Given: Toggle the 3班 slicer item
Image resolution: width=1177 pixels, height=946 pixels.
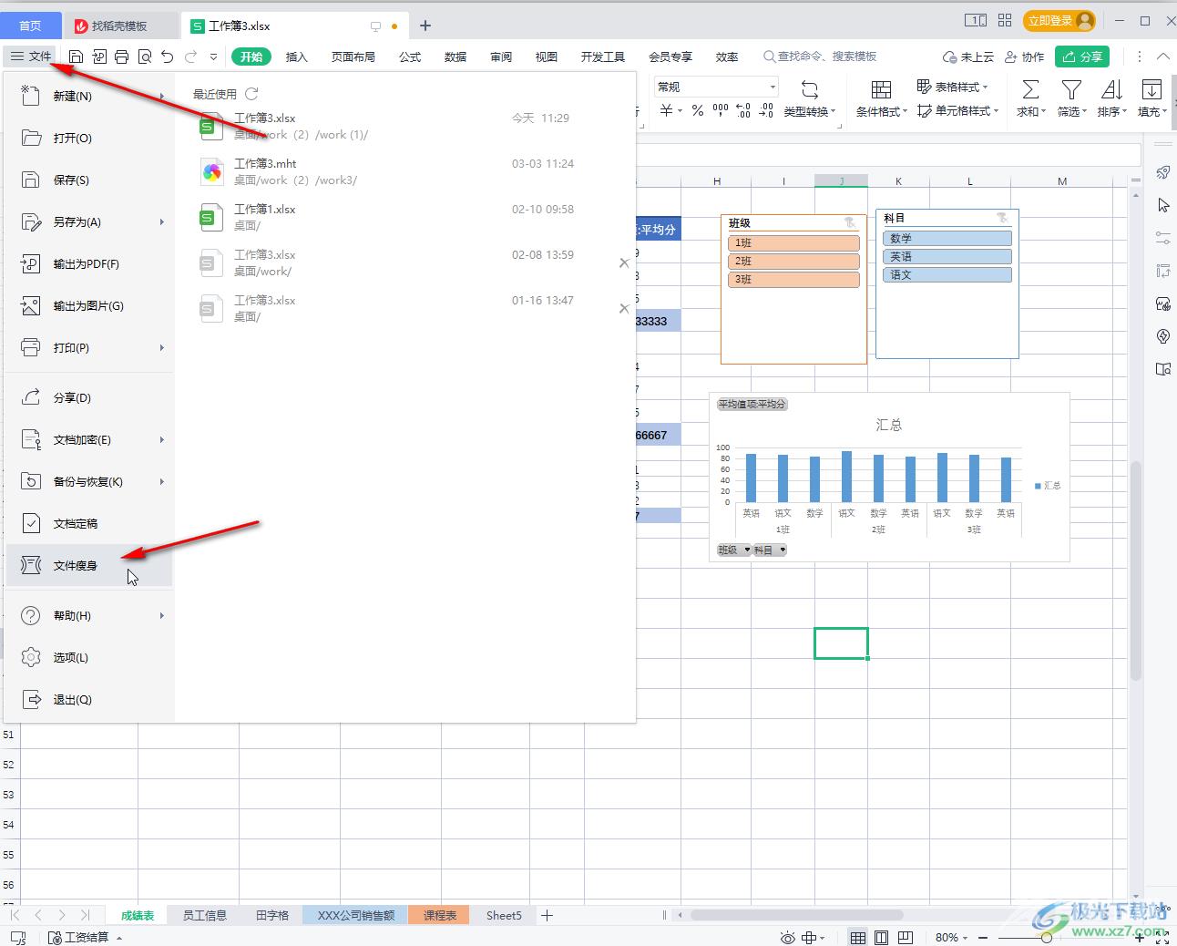Looking at the screenshot, I should 793,280.
